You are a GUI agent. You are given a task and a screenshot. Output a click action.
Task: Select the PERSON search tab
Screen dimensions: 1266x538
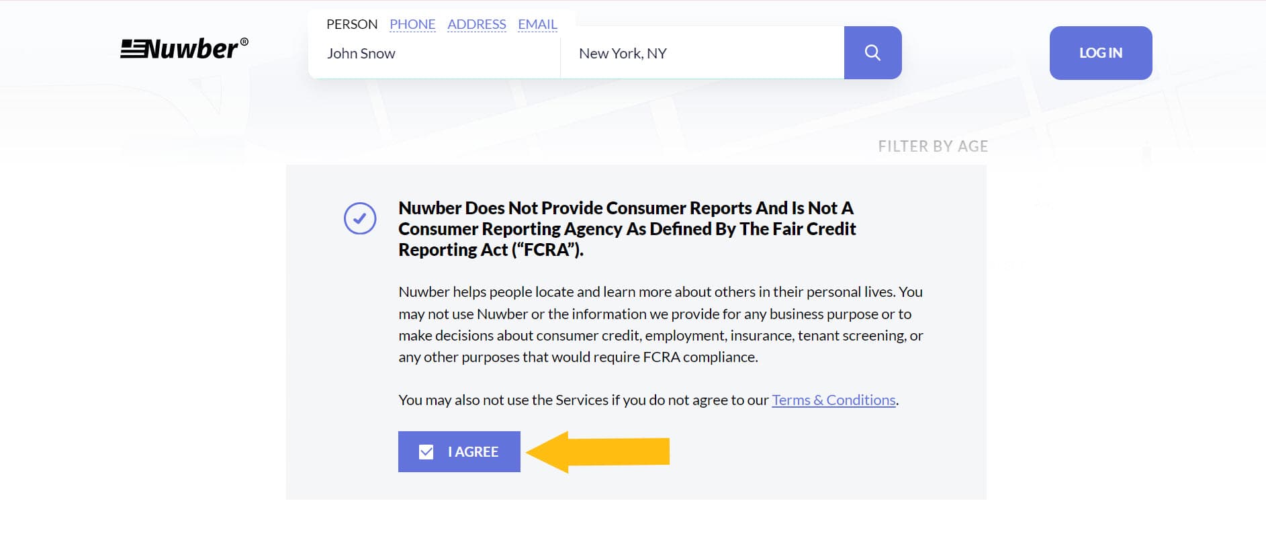[x=351, y=24]
